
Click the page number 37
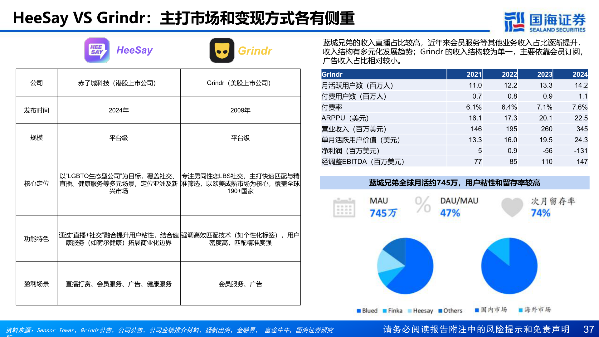(x=588, y=330)
